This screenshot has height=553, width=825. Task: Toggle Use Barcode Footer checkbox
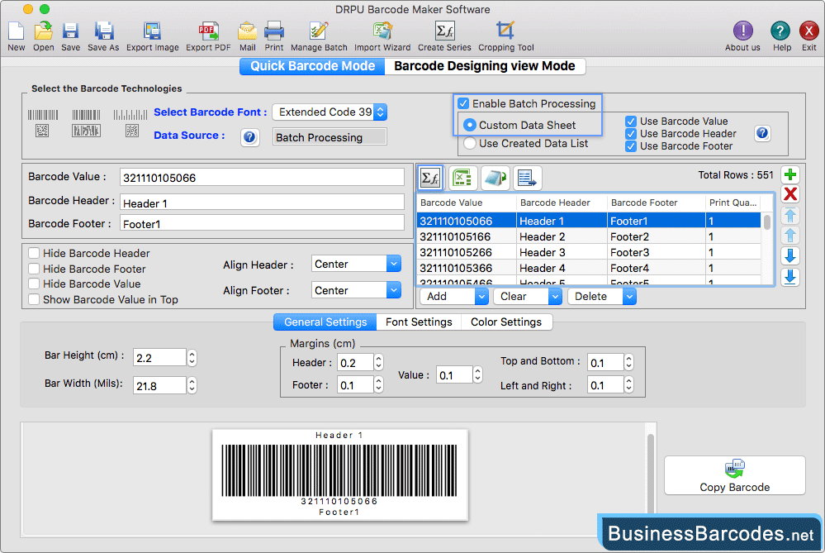[x=631, y=146]
